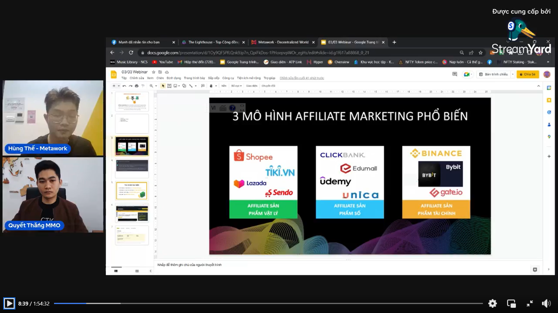
Task: Open Music Library - NCS bookmark
Action: click(129, 62)
